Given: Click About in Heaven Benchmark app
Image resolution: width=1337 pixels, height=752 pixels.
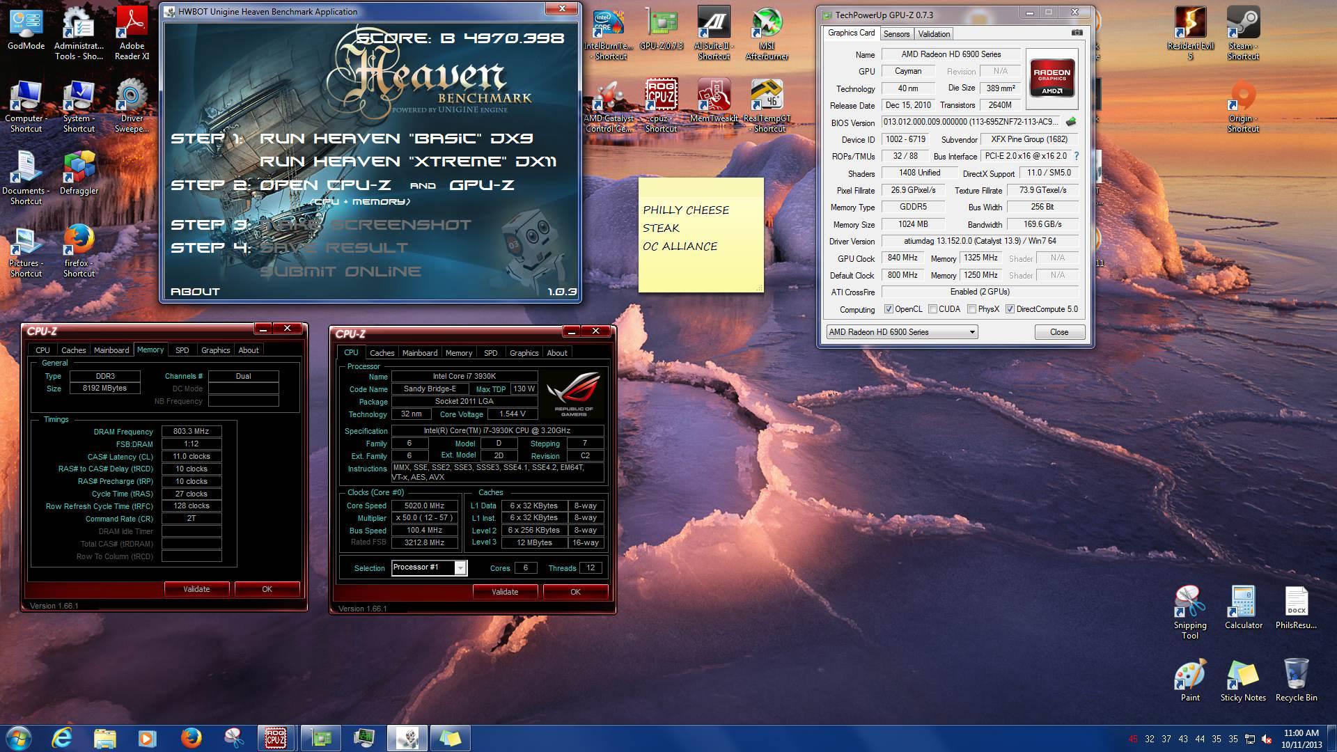Looking at the screenshot, I should [195, 291].
